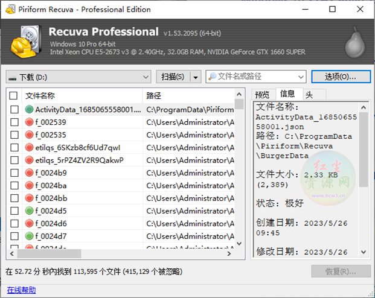Click the red status dot of etilqs_5rPZ4ZV2R9QakwP

pos(29,160)
